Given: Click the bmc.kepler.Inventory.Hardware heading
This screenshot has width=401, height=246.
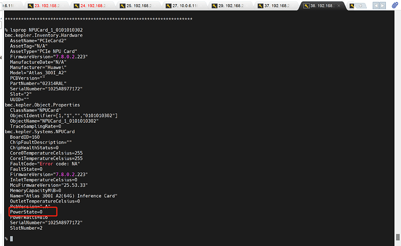Looking at the screenshot, I should (x=44, y=35).
